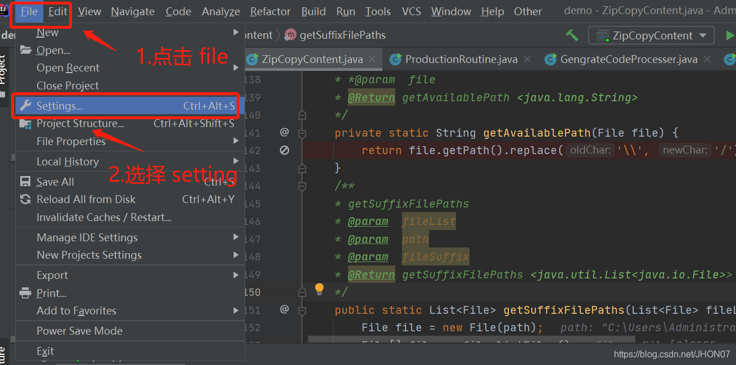736x365 pixels.
Task: Toggle the breakpoint icon on the return line
Action: click(285, 150)
